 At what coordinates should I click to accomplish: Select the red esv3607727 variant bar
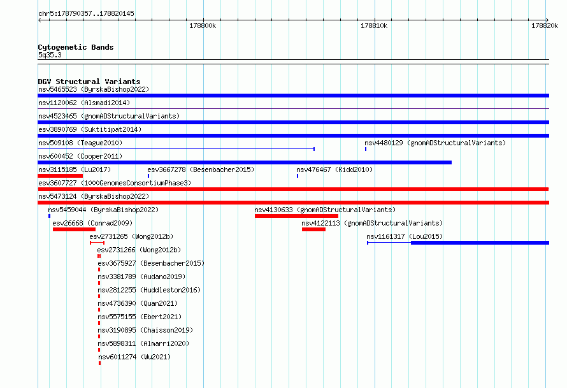[x=293, y=189]
